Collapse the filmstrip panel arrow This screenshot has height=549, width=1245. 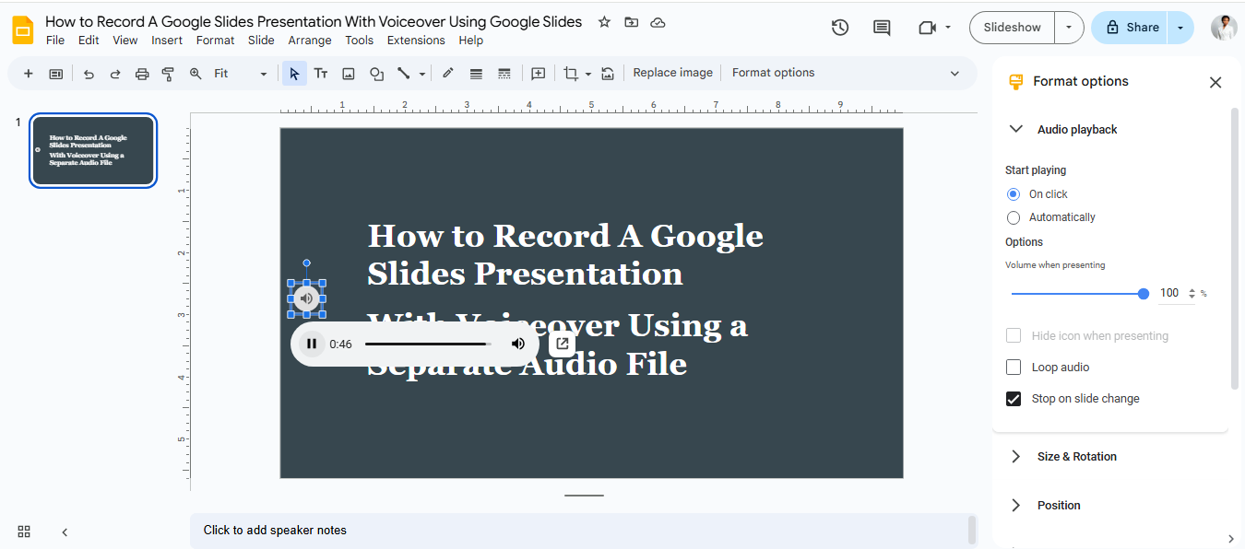[x=65, y=531]
